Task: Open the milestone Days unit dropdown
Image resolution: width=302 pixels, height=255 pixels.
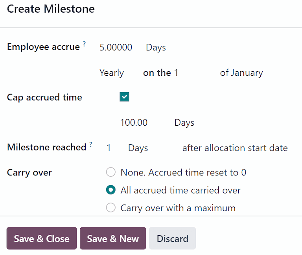Action: (x=138, y=148)
